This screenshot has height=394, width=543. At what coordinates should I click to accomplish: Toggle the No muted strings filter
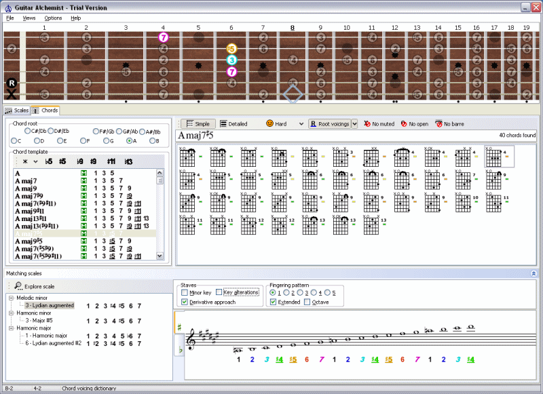(x=379, y=124)
